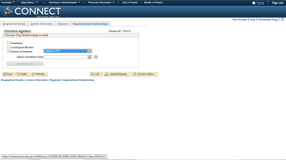This screenshot has width=286, height=160.
Task: Click the Refresh arrows icon
Action: (x=34, y=74)
